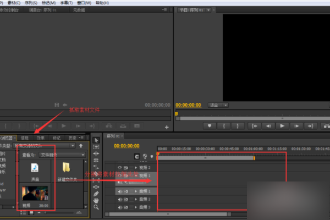Screen dimensions: 330x220
Task: Switch Media Browser to list view
Action: pos(23,213)
